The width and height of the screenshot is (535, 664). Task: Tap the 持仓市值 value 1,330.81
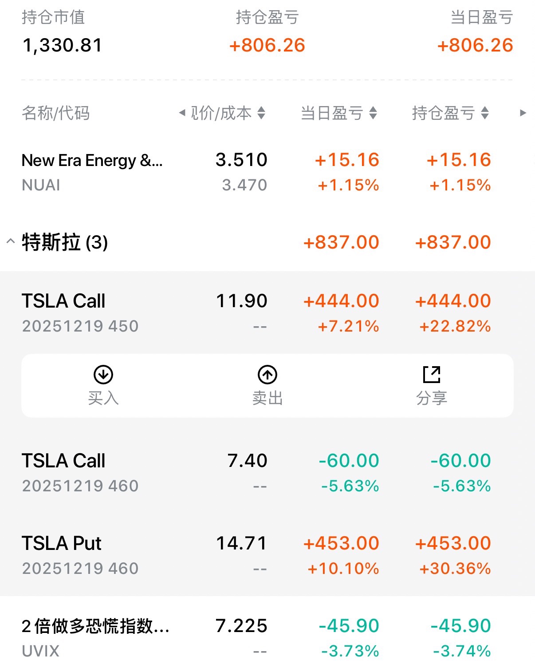pyautogui.click(x=63, y=45)
